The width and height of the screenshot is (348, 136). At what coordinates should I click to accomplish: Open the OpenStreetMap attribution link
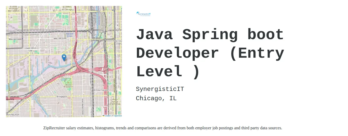click(x=117, y=116)
